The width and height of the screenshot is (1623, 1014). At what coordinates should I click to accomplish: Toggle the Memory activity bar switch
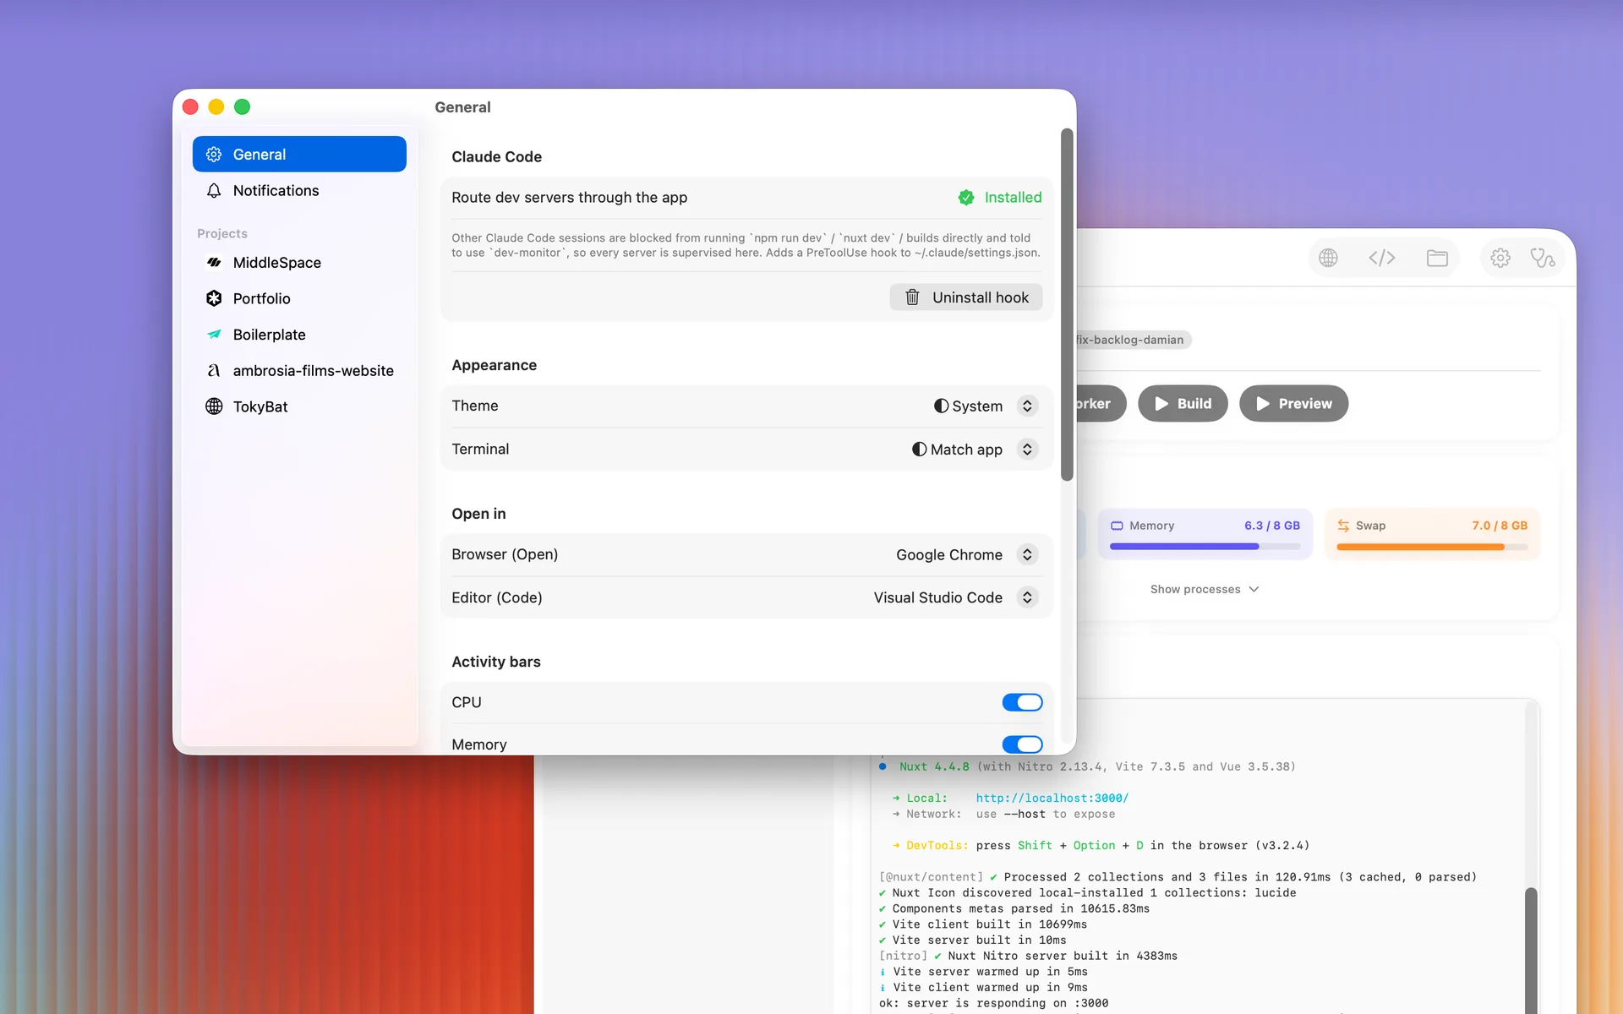click(x=1022, y=744)
